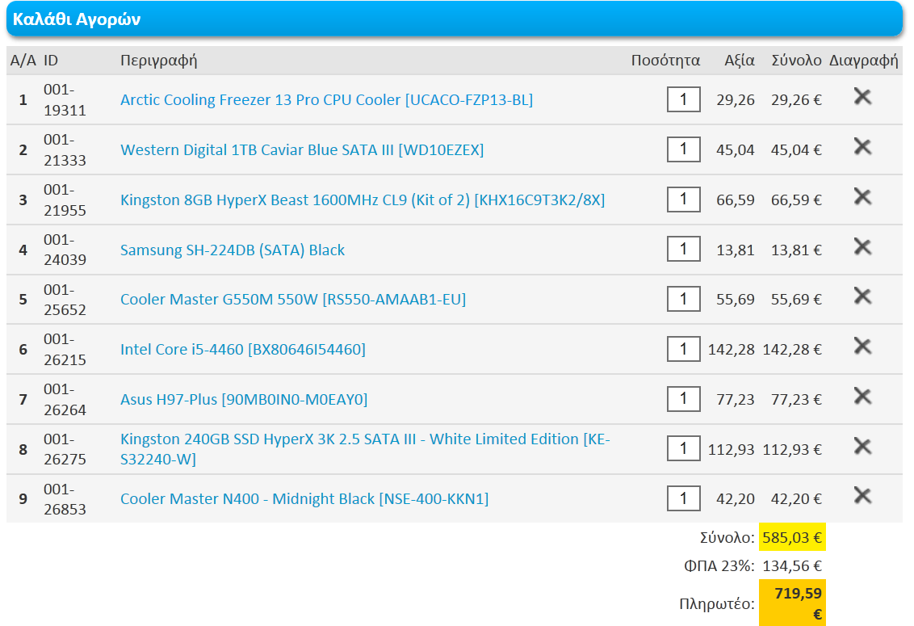Edit quantity field for Cooler Master G550M
914x626 pixels.
pos(684,300)
